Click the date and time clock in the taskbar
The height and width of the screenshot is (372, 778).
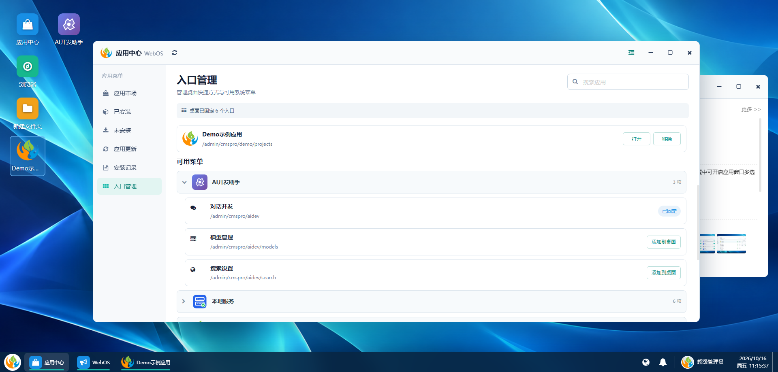[752, 362]
